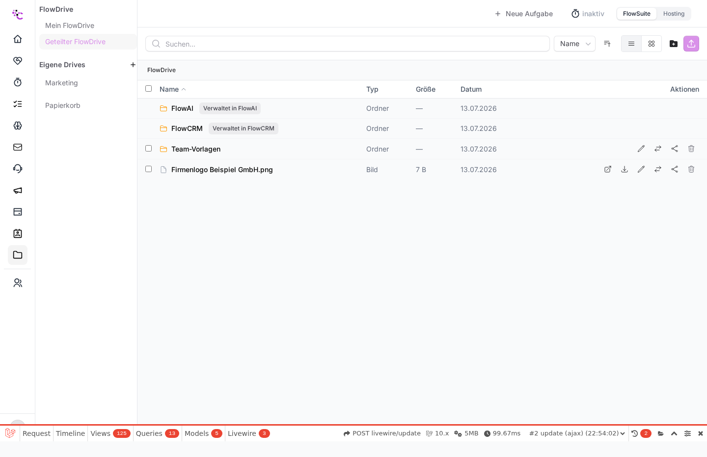Toggle sort direction icon
The image size is (707, 457).
[x=607, y=44]
